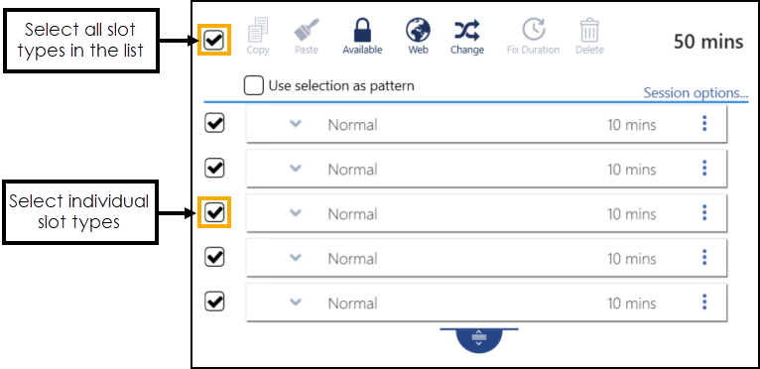Click the Delete trash can icon
Screen dimensions: 760x369
[x=590, y=30]
